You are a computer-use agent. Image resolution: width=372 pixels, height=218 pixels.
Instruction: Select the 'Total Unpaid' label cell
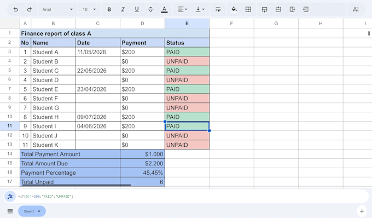pos(70,182)
